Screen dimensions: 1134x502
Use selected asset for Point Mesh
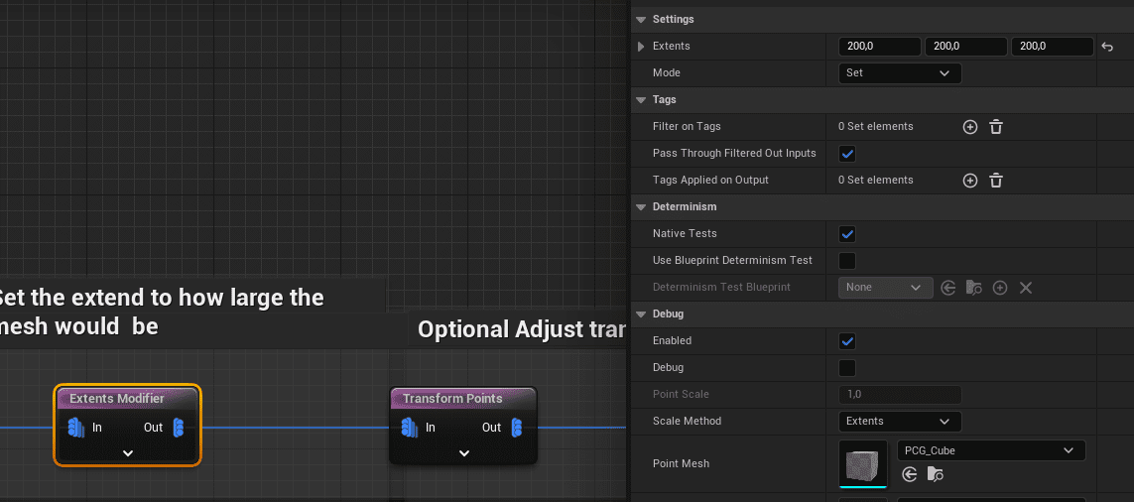pyautogui.click(x=910, y=474)
